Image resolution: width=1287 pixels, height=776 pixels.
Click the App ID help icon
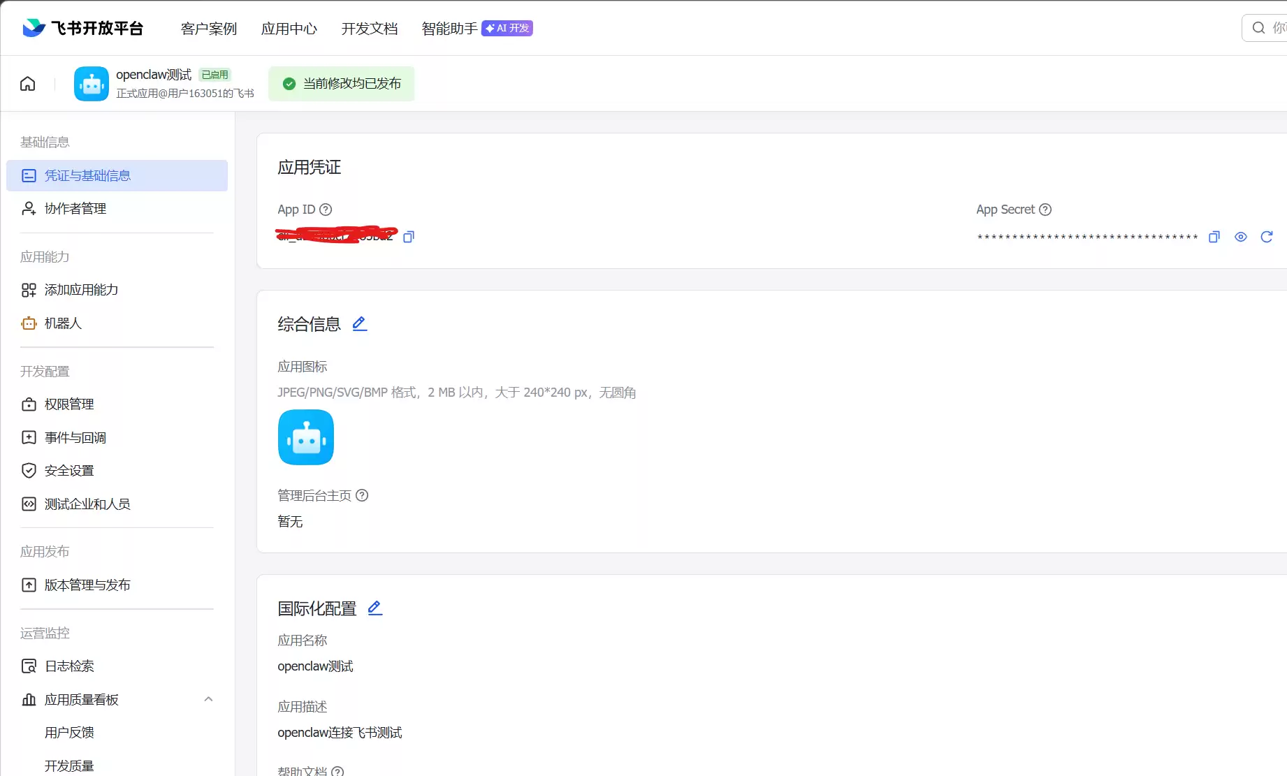click(326, 210)
